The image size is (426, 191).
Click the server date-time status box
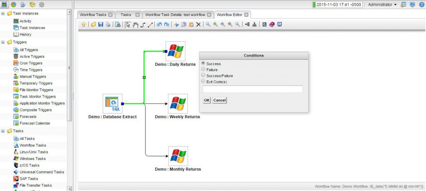click(337, 5)
